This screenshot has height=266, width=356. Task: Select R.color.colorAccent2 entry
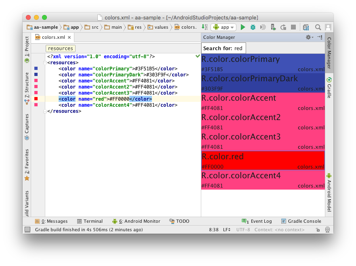263,121
